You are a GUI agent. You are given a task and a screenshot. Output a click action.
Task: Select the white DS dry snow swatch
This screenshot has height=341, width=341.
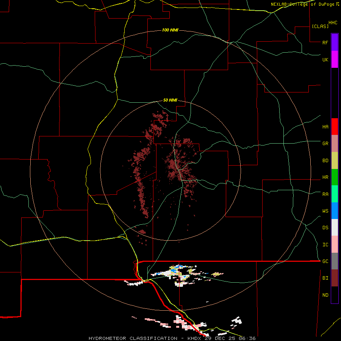coord(335,227)
